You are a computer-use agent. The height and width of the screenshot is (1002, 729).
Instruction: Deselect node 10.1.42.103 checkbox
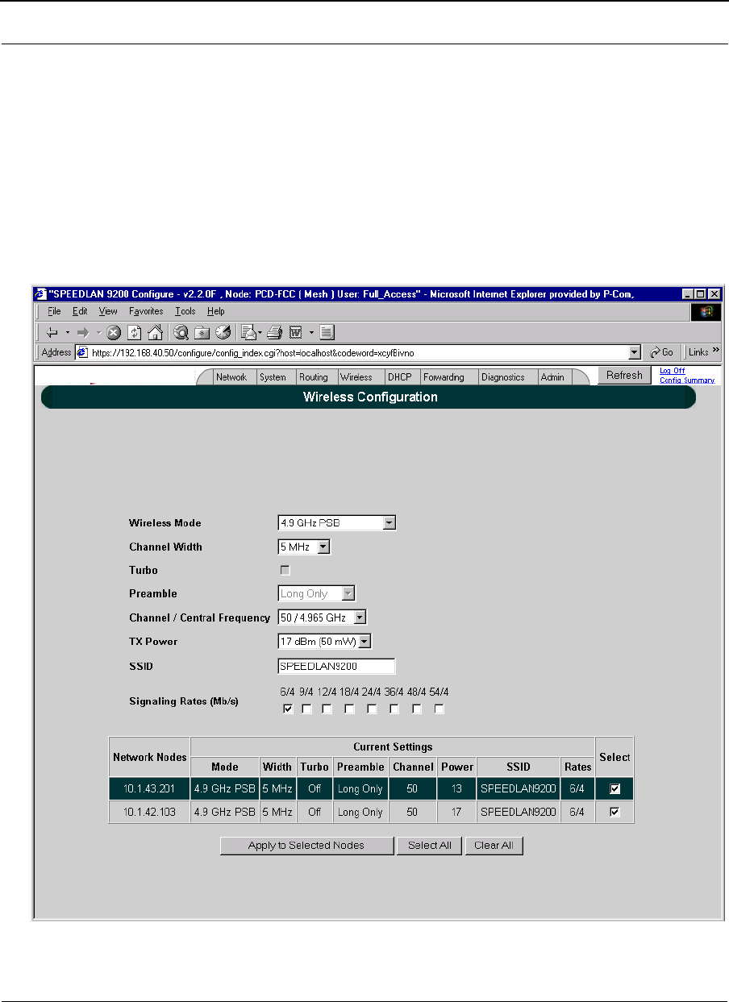point(614,813)
